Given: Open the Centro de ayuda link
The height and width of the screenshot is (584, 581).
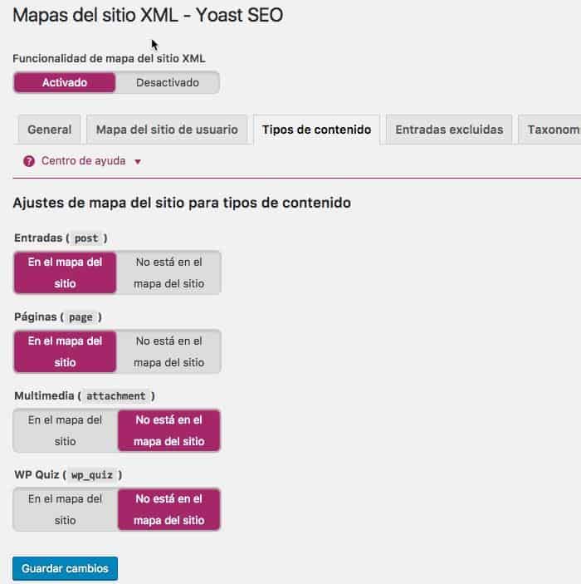Looking at the screenshot, I should pyautogui.click(x=83, y=161).
